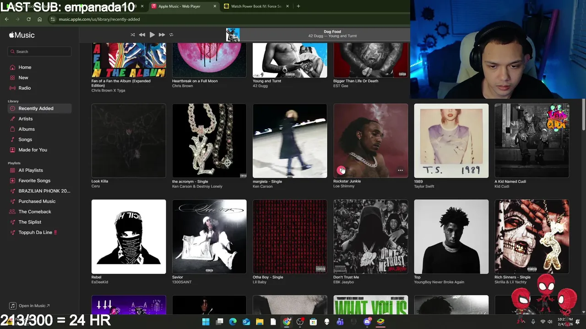The height and width of the screenshot is (329, 586).
Task: Open Taylor Swift 1989 album cover
Action: pos(451,141)
